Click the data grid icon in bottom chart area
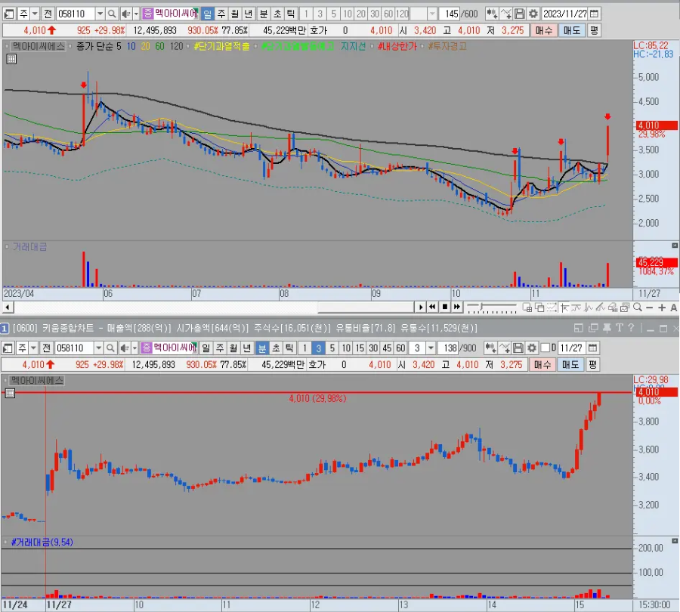Screen dimensions: 680x612 tap(10, 394)
